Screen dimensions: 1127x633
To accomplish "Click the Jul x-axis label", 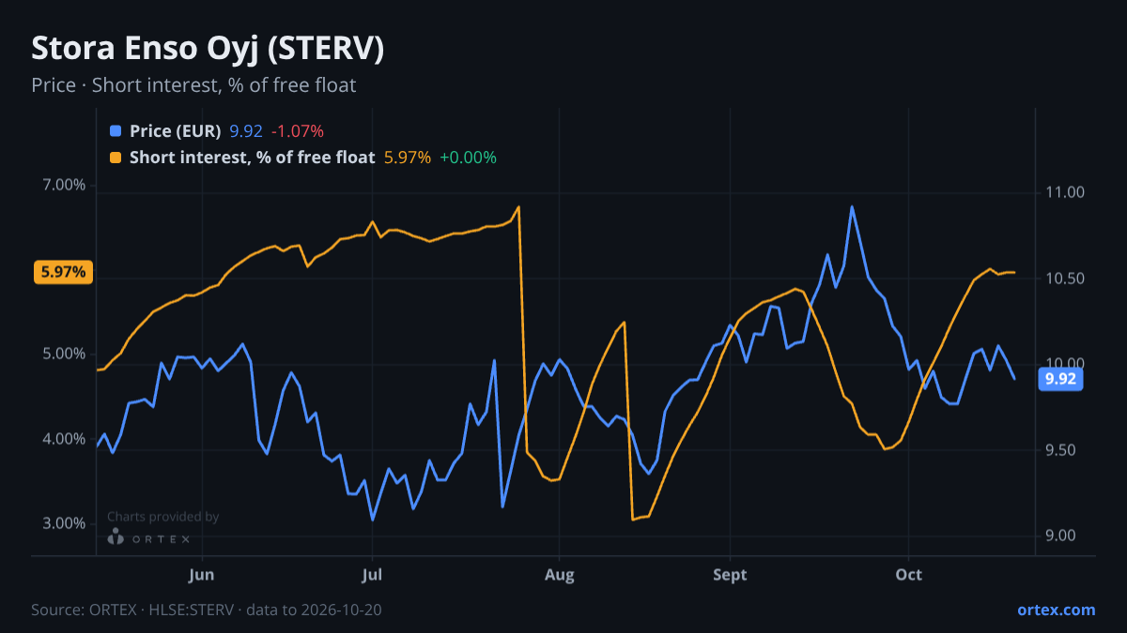I will click(373, 574).
